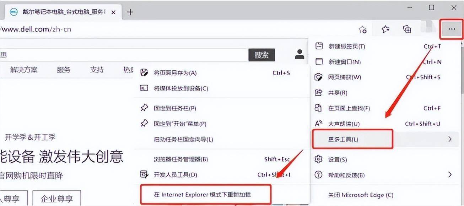
Task: Click the web capture icon in menu
Action: coord(319,77)
